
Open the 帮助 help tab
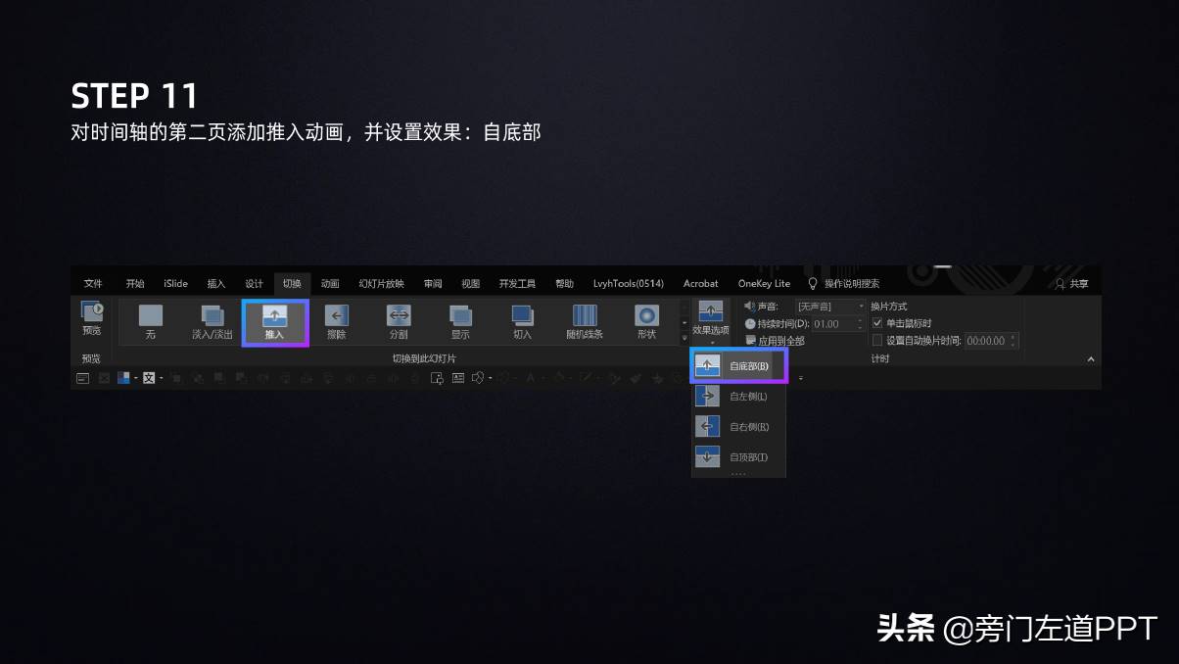tap(564, 283)
